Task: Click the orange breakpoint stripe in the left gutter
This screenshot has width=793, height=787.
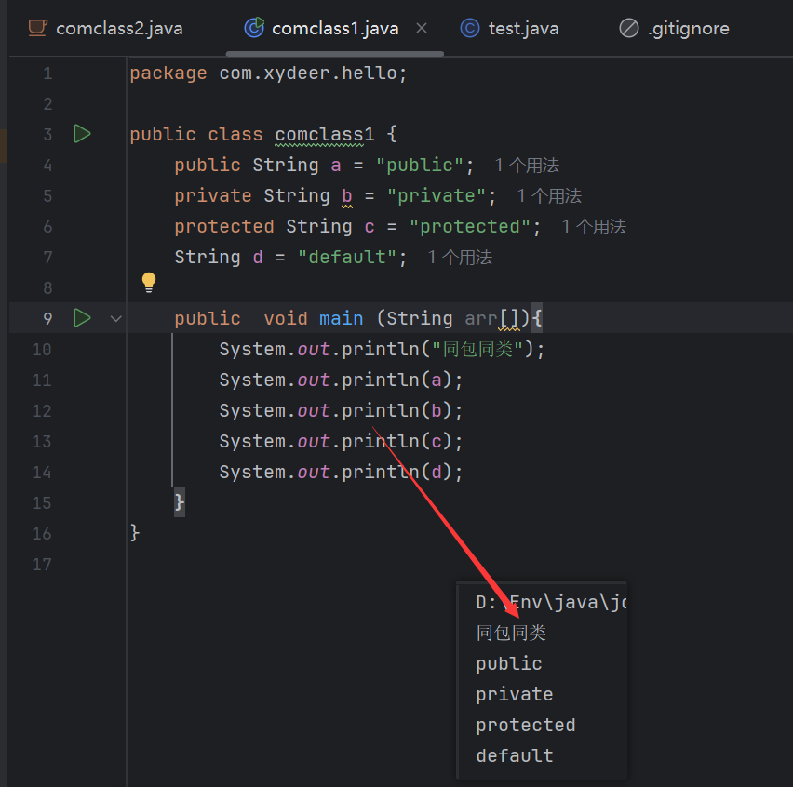Action: coord(3,148)
